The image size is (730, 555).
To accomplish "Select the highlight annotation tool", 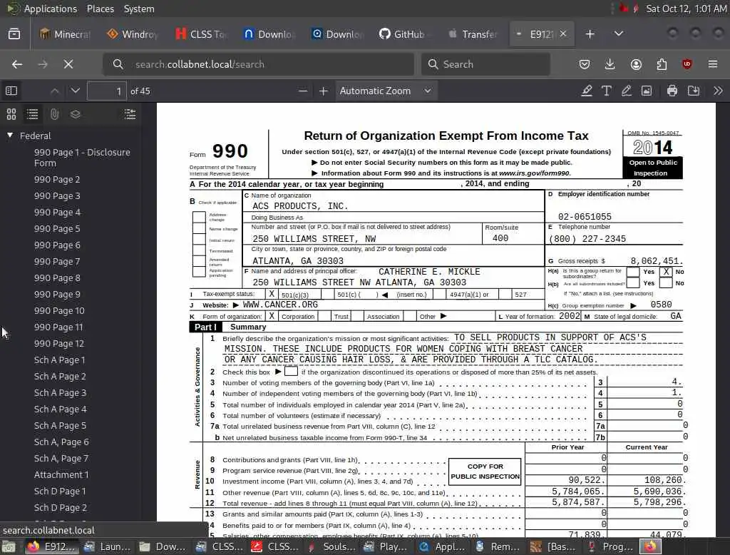I will coord(587,91).
